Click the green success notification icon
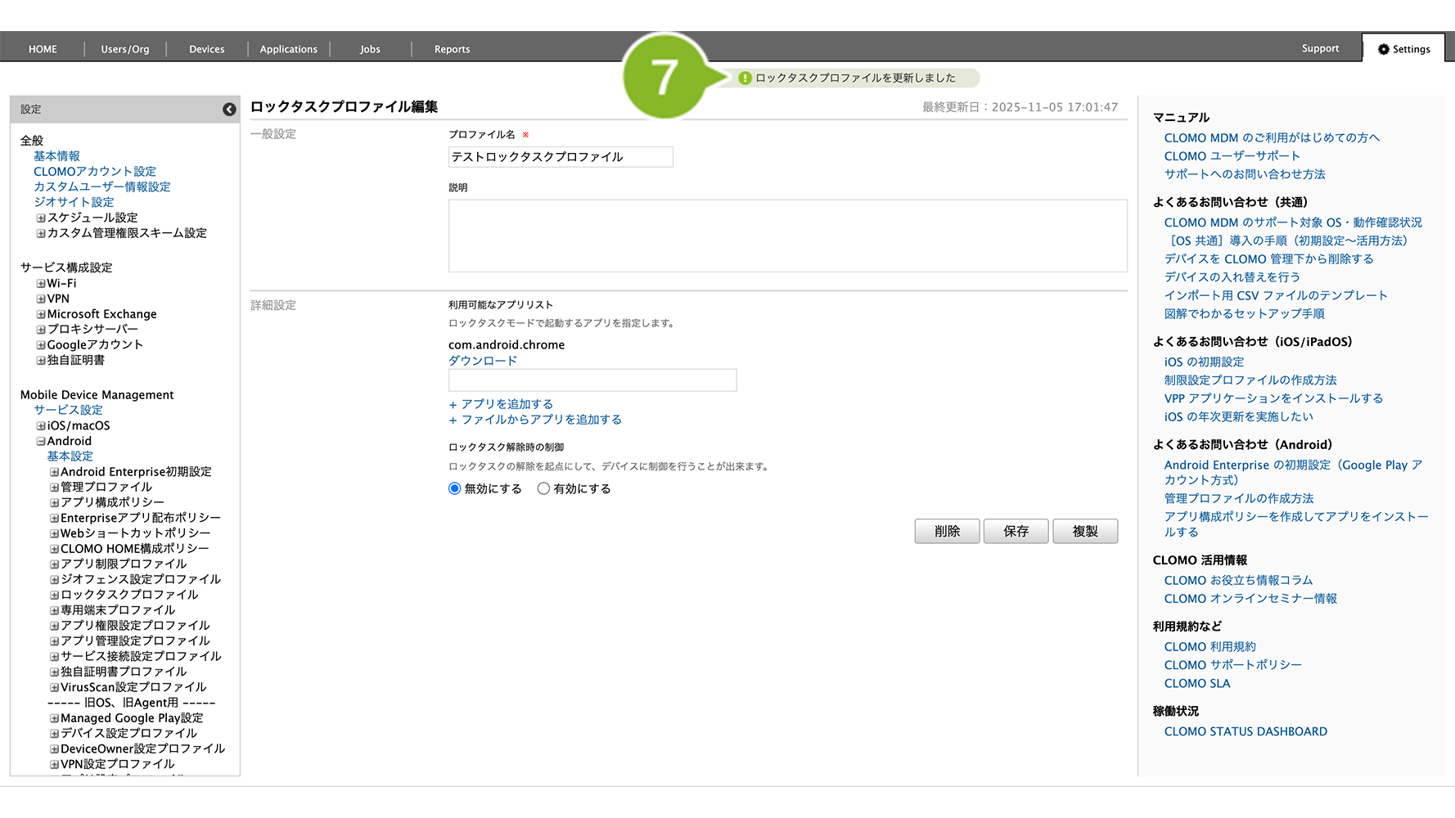1455x818 pixels. tap(745, 79)
